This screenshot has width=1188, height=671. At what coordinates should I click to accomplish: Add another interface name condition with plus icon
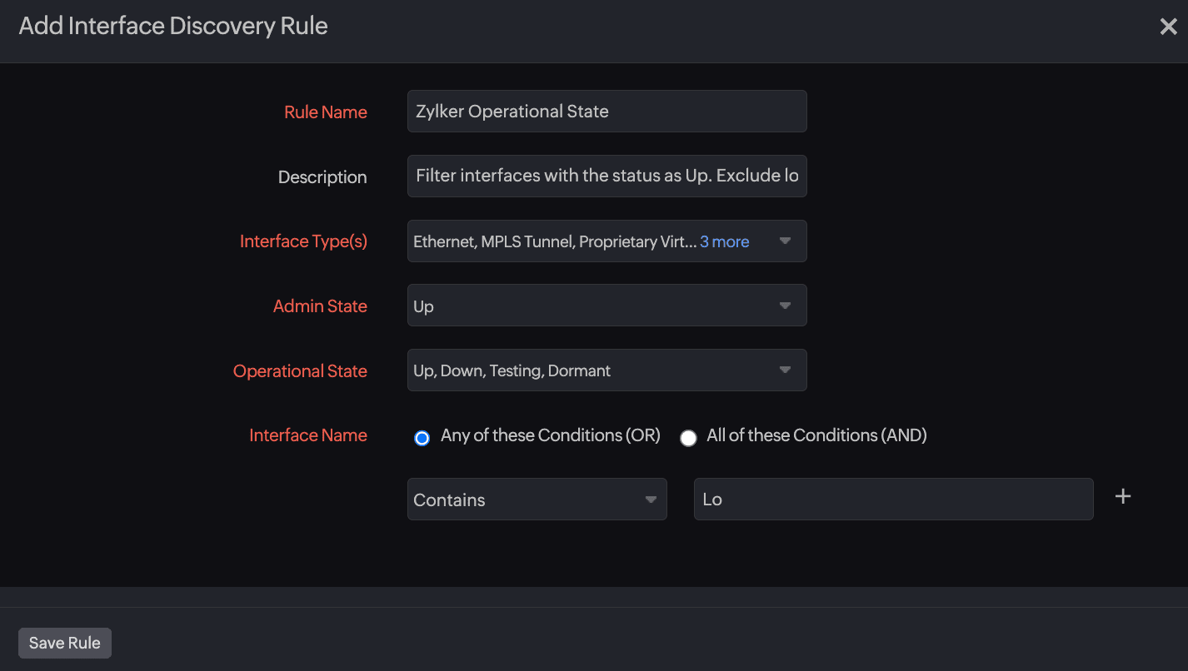tap(1123, 497)
